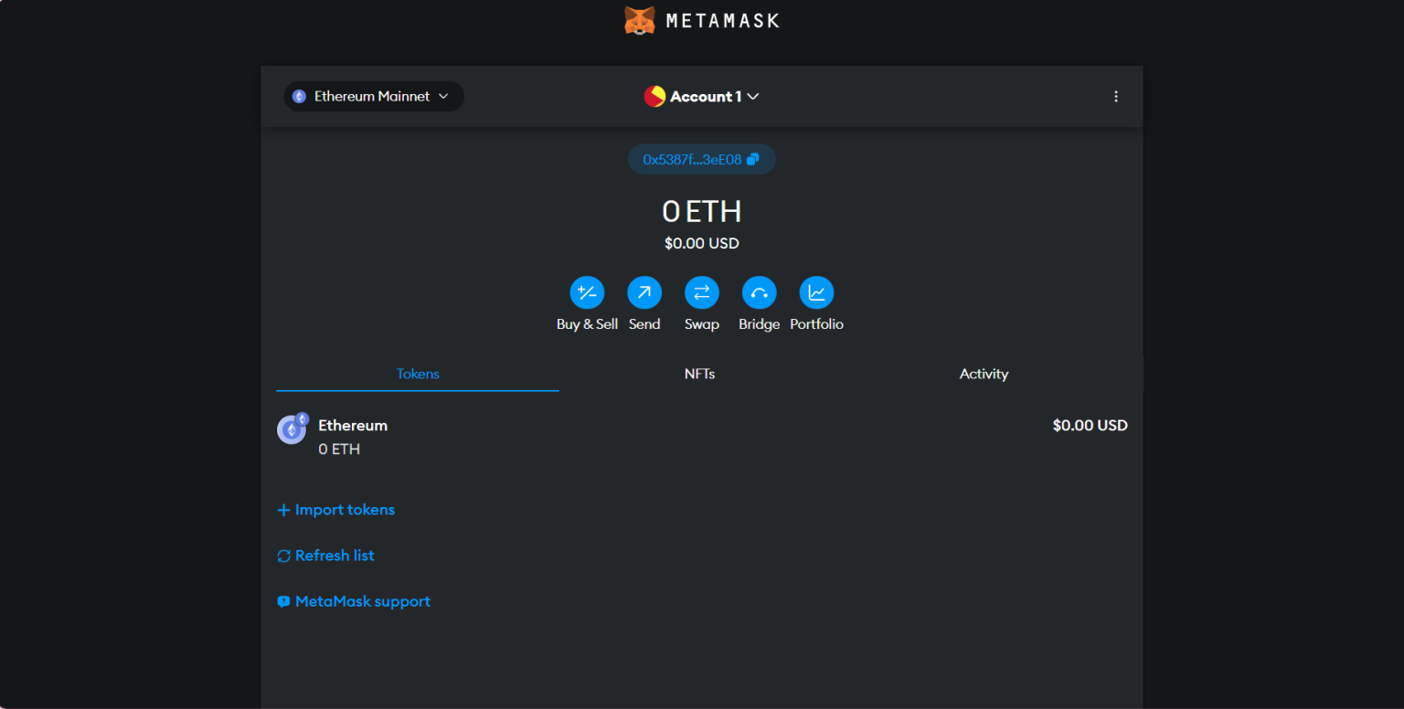This screenshot has height=709, width=1404.
Task: Open Portfolio via its chart icon
Action: coord(816,292)
